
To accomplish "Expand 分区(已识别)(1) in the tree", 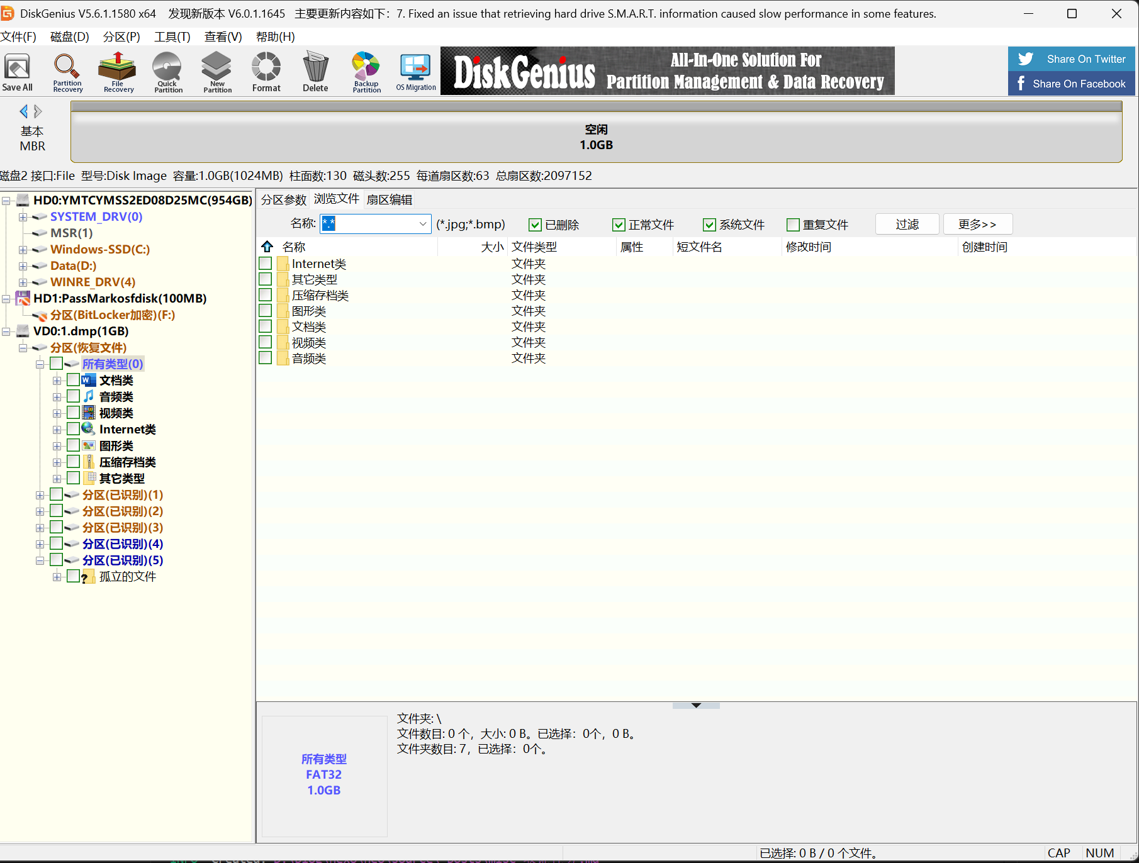I will (x=40, y=495).
